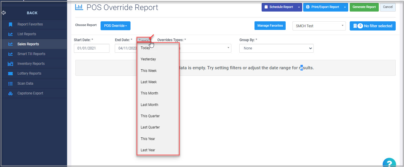Select Yesterday from the presets menu
This screenshot has width=404, height=167.
point(148,59)
